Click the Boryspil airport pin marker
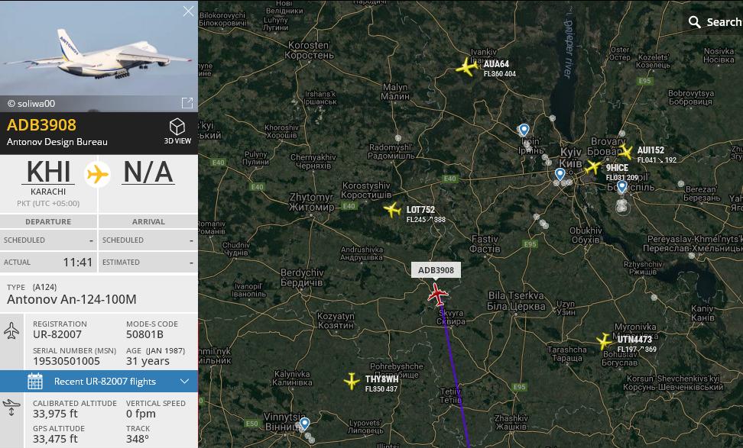Viewport: 743px width, 448px height. click(x=622, y=187)
